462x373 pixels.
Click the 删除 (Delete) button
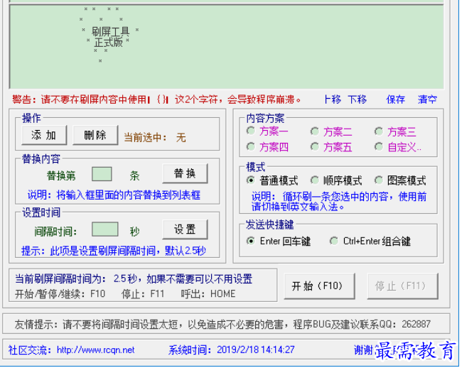[x=95, y=135]
